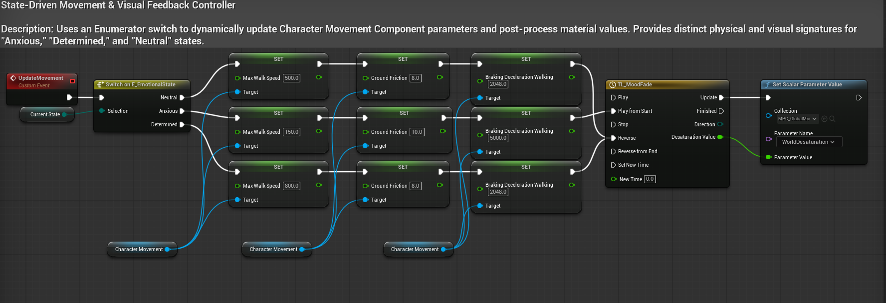Click the Reverse from End exec pin
This screenshot has width=886, height=303.
click(x=614, y=151)
